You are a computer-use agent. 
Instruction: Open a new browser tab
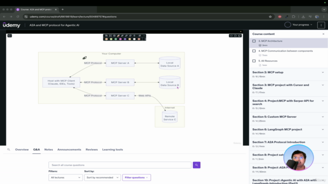pos(63,9)
